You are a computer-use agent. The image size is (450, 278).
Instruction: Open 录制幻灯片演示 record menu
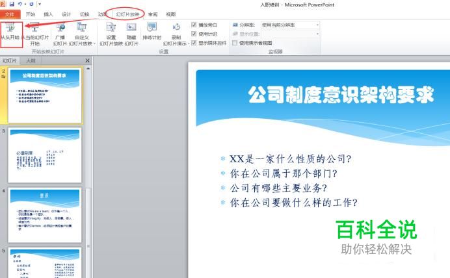pyautogui.click(x=176, y=34)
